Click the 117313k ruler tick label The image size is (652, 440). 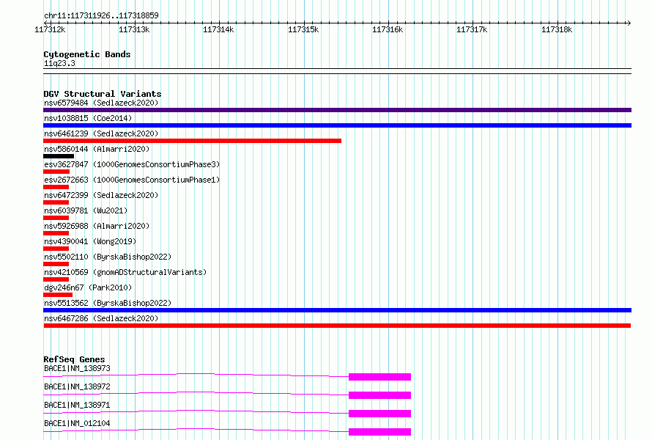click(x=134, y=29)
